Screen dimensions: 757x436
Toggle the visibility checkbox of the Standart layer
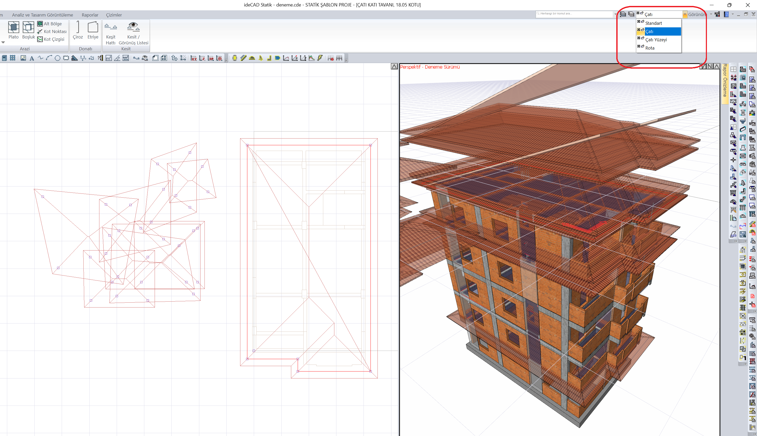[x=639, y=22]
